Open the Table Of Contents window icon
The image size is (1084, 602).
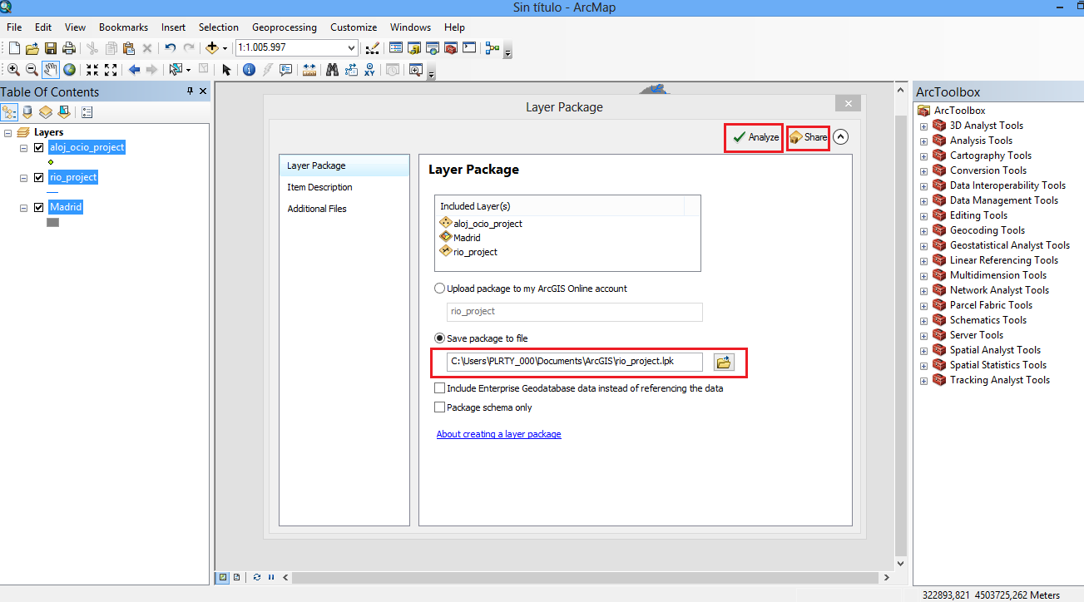396,48
